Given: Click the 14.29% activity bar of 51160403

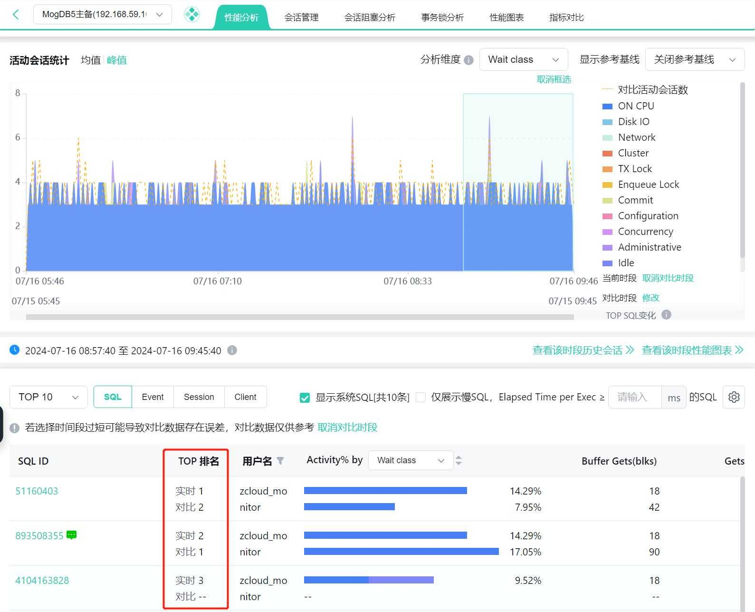Looking at the screenshot, I should click(x=385, y=491).
